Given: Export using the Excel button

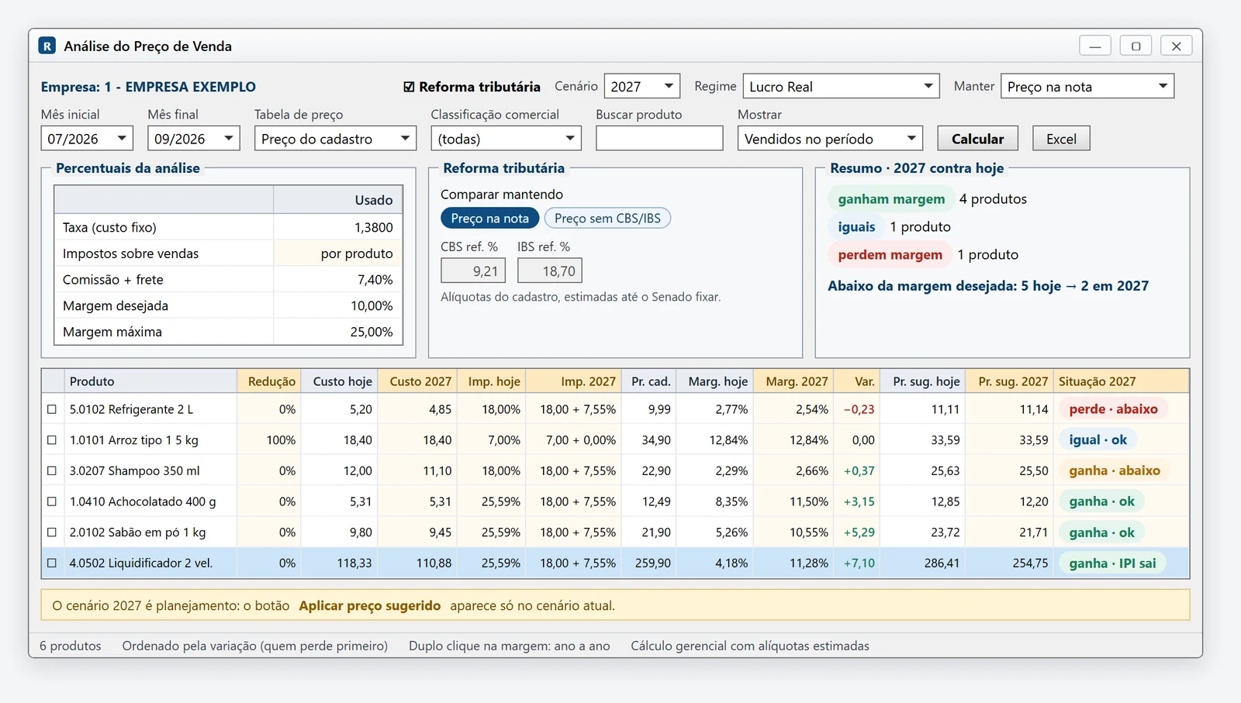Looking at the screenshot, I should 1061,139.
